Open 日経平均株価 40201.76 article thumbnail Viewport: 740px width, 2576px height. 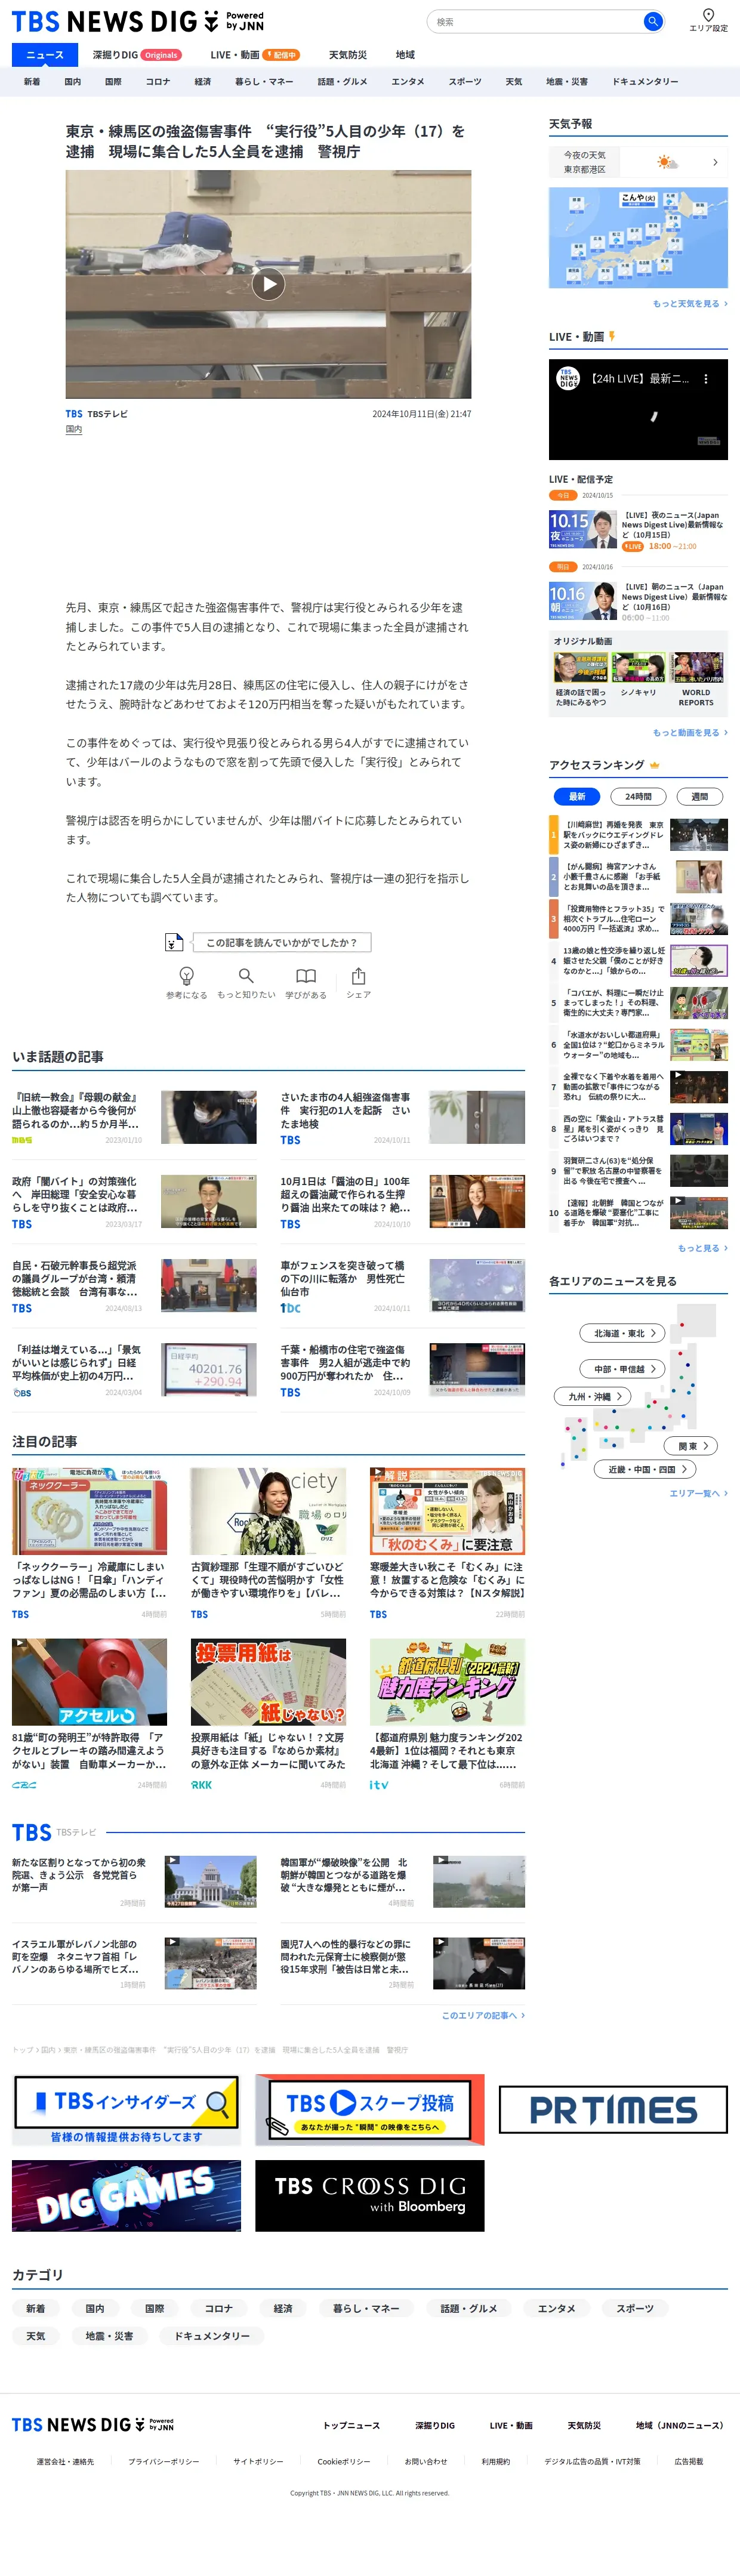pos(210,1370)
